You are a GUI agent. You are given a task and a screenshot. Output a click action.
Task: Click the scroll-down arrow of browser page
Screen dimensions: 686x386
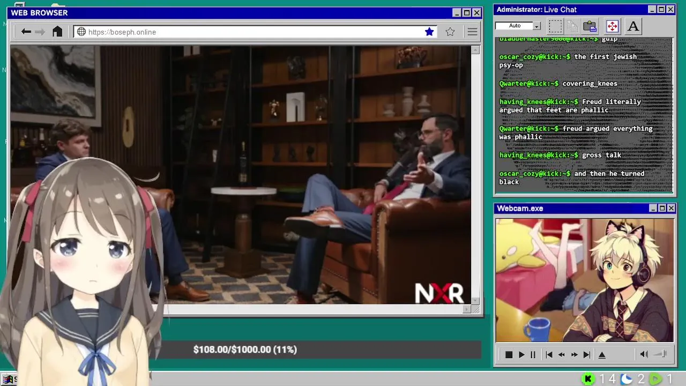tap(475, 301)
